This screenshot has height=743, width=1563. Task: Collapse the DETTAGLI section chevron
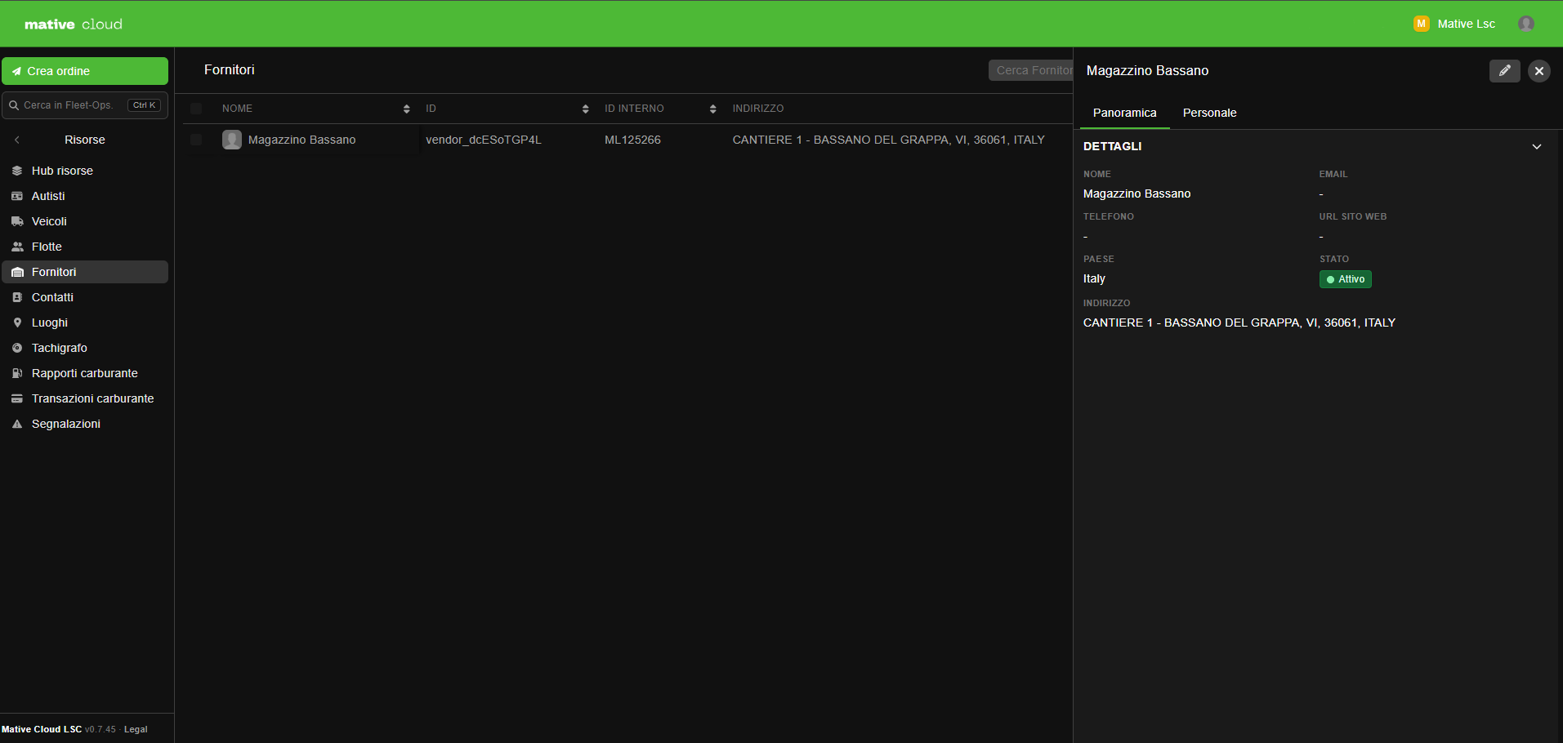(x=1536, y=146)
